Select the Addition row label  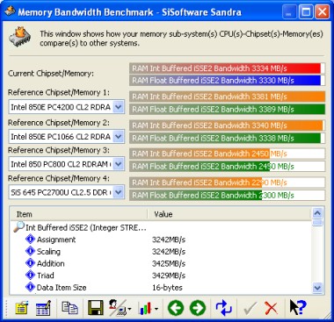click(51, 263)
